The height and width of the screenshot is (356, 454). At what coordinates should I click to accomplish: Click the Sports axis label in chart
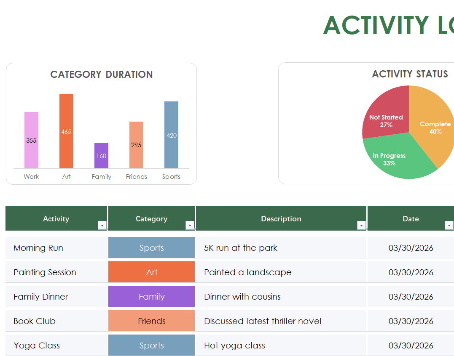click(x=171, y=177)
